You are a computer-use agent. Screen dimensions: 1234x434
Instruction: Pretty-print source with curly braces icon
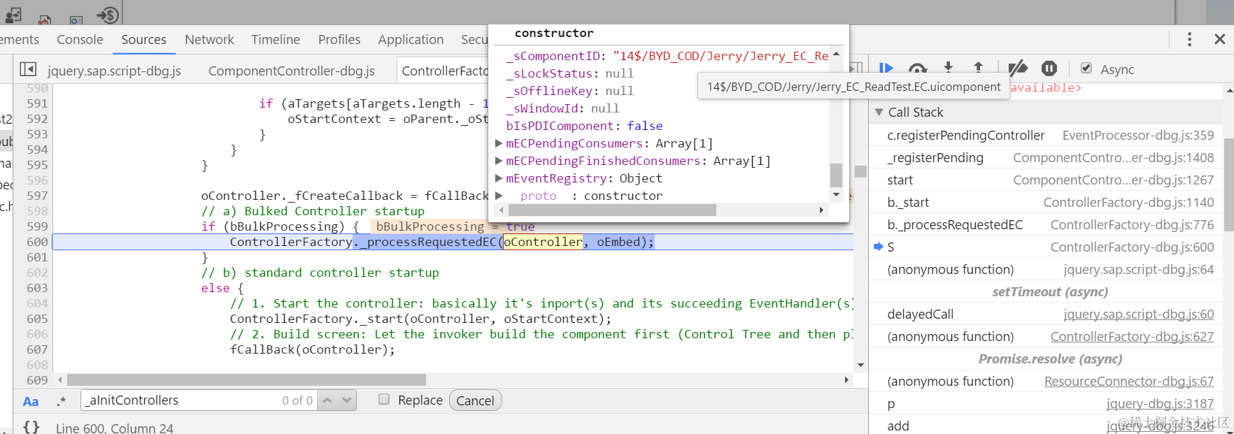tap(31, 426)
